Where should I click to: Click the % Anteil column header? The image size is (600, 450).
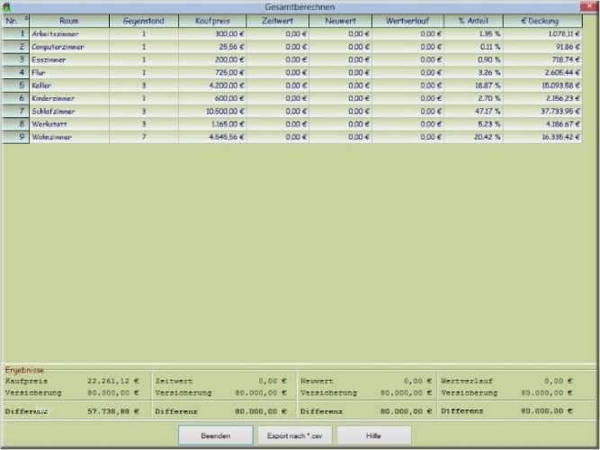tap(473, 21)
